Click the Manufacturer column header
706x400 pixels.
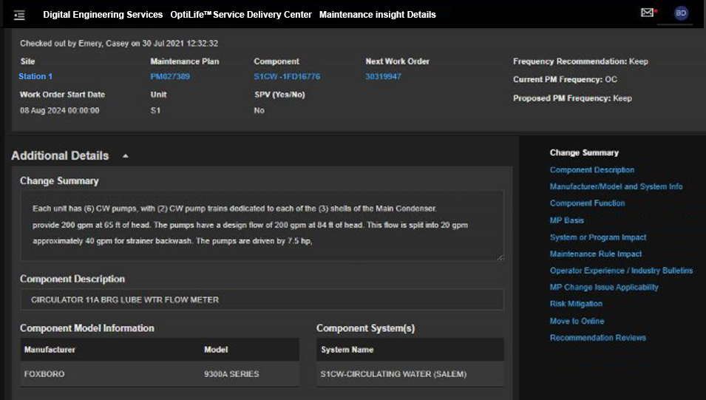50,350
